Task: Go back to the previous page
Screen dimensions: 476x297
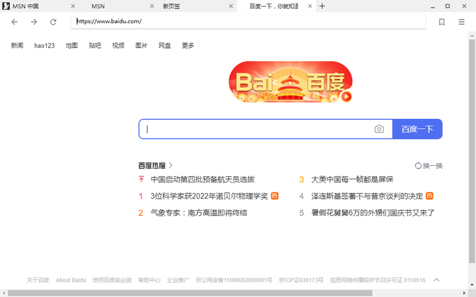Action: tap(14, 21)
